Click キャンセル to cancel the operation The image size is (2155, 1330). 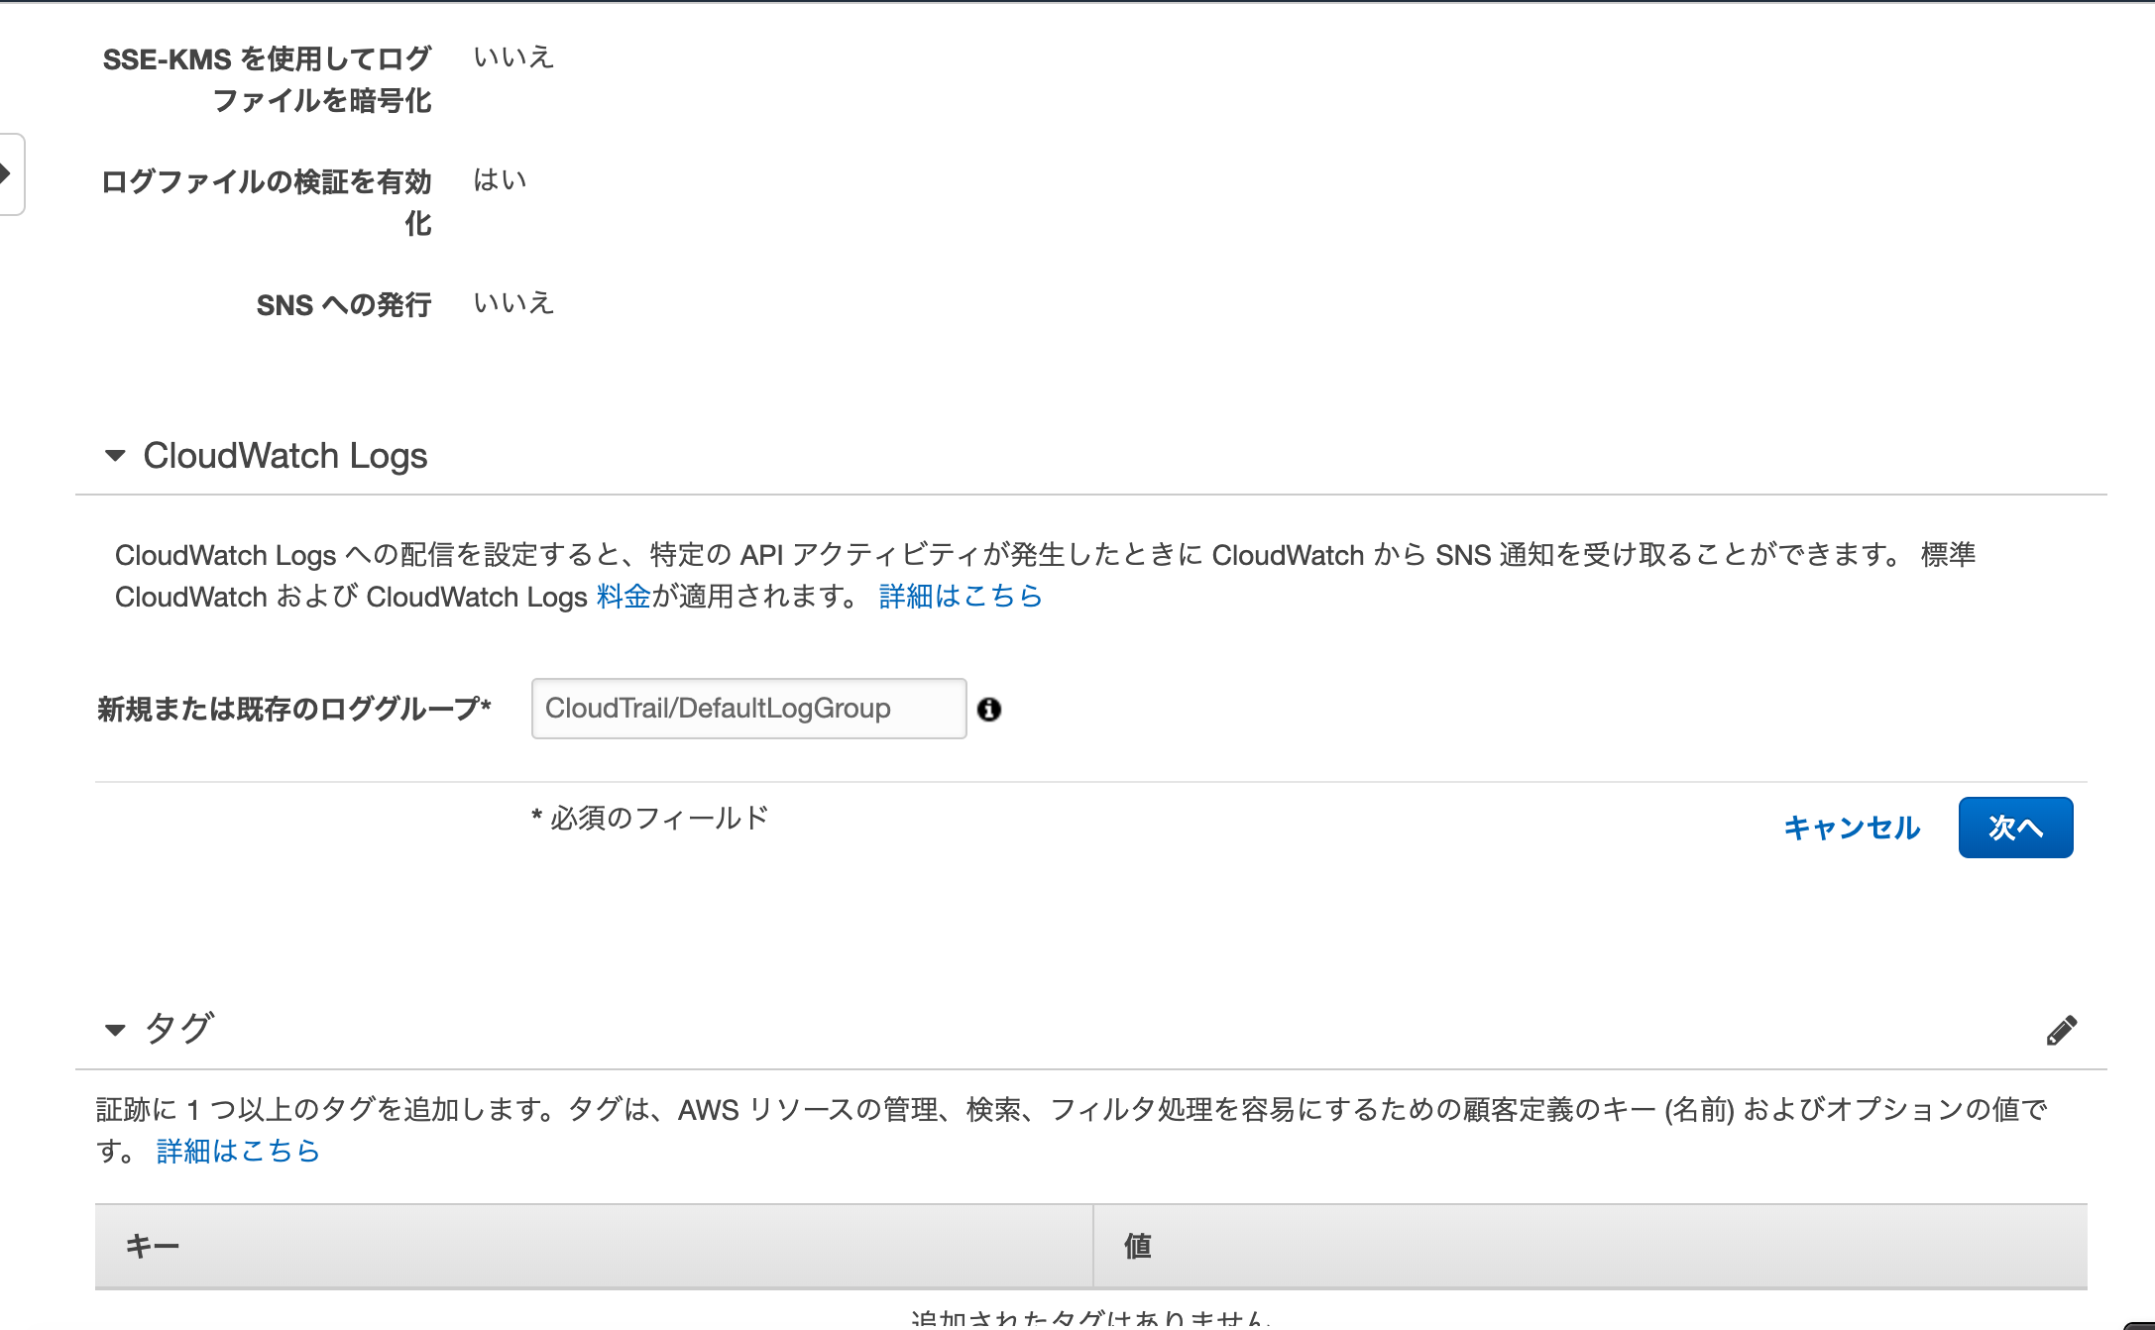coord(1851,829)
